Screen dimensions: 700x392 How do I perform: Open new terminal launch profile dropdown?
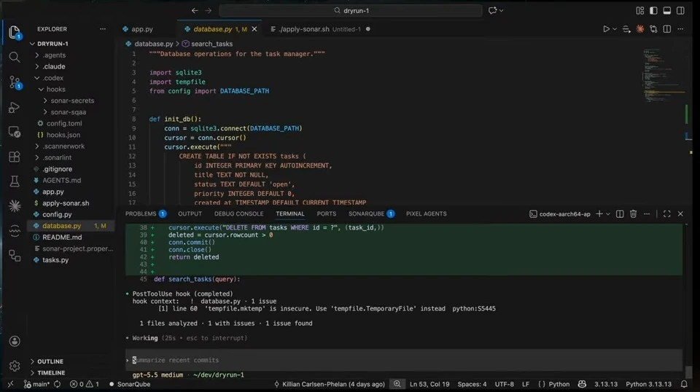pyautogui.click(x=608, y=214)
